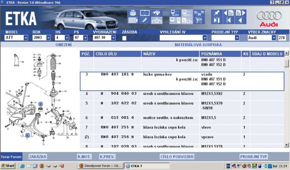Expand the PRODEJNÍ TYP dropdown
Image resolution: width=290 pixels, height=170 pixels.
tap(237, 38)
